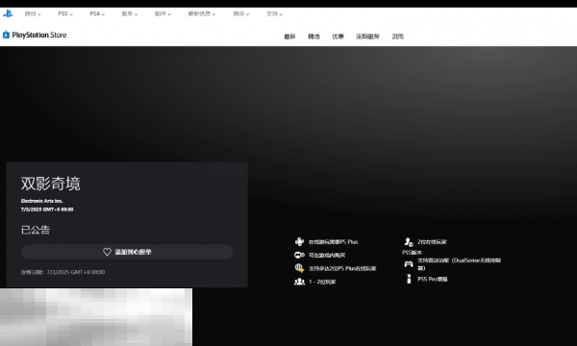
Task: Expand the PS4 dropdown in top navigation
Action: (x=97, y=14)
